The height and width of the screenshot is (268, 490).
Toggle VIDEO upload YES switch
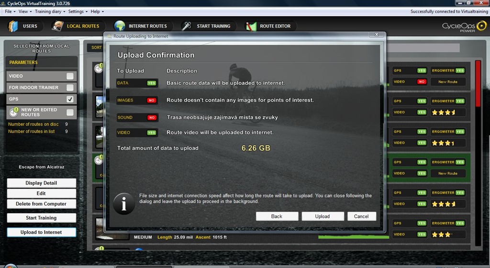[x=152, y=133]
